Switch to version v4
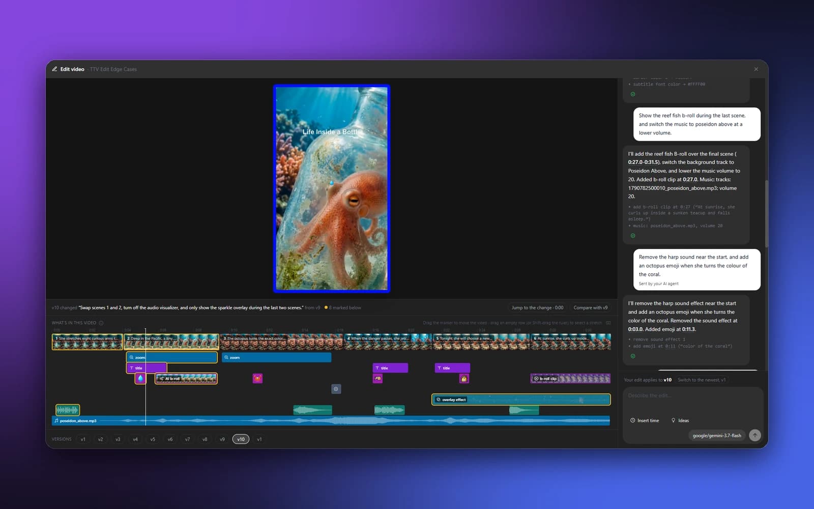Screen dimensions: 814x509 click(135, 439)
